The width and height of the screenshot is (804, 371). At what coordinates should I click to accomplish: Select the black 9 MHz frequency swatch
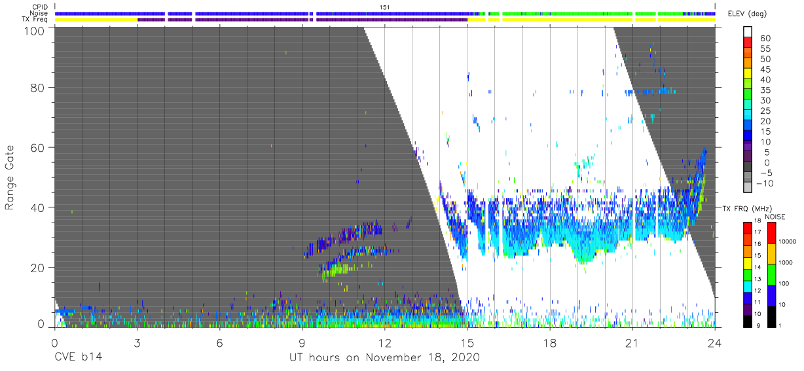tap(748, 320)
